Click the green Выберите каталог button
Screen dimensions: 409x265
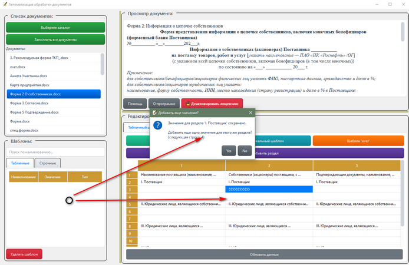pyautogui.click(x=55, y=27)
